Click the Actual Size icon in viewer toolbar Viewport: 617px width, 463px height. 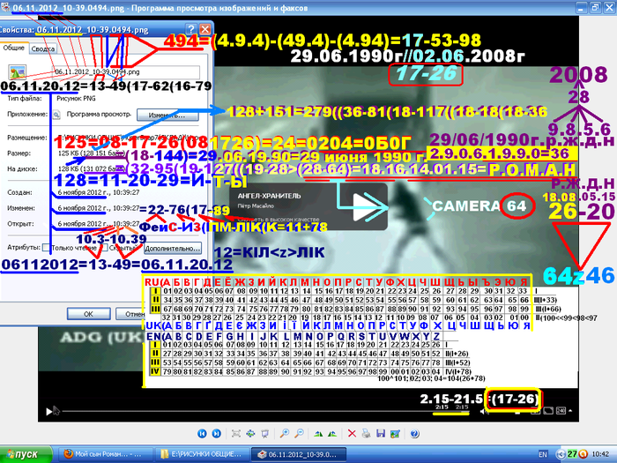click(250, 434)
